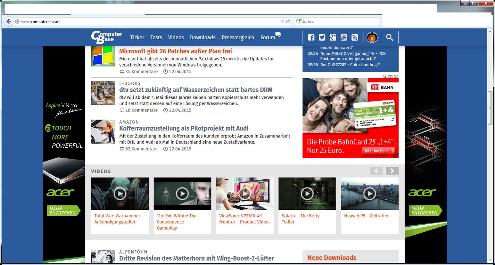Click bookshelf thumbnail of dtv article

[103, 93]
